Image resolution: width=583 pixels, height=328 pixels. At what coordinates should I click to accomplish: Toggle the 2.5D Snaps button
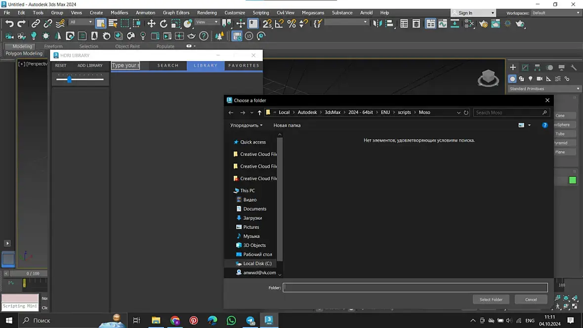pos(267,23)
